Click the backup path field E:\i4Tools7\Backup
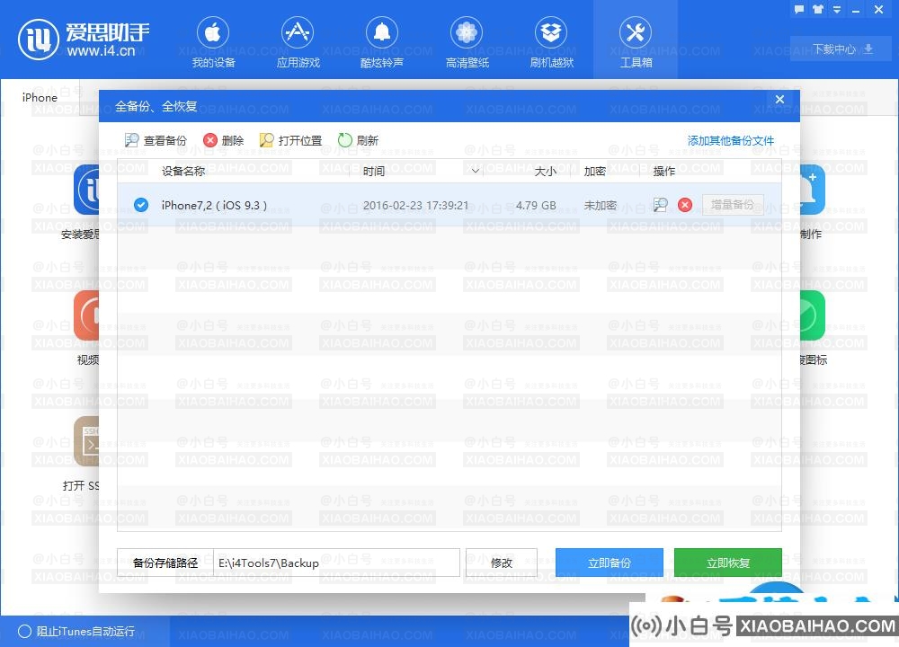This screenshot has width=899, height=647. coord(336,563)
